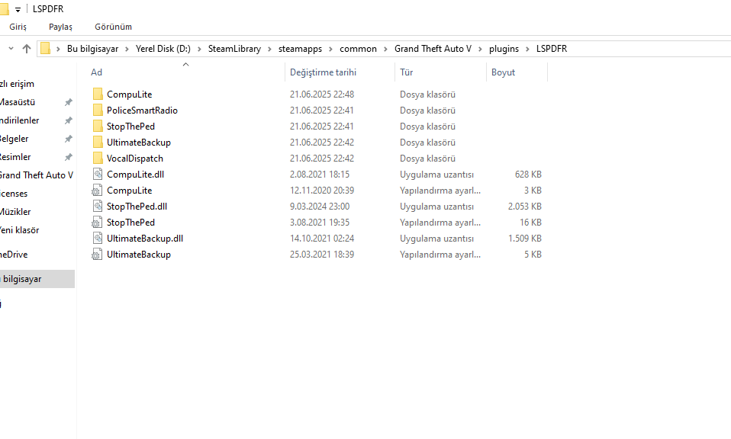Open the CompuLite folder icon

point(98,94)
